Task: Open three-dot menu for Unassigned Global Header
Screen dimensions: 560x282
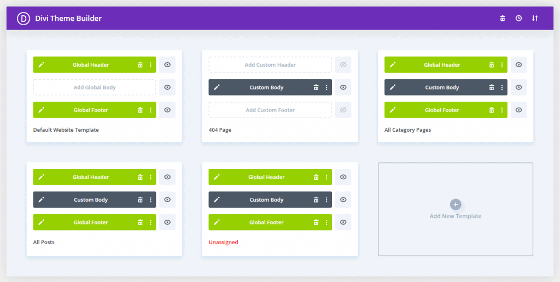Action: (326, 177)
